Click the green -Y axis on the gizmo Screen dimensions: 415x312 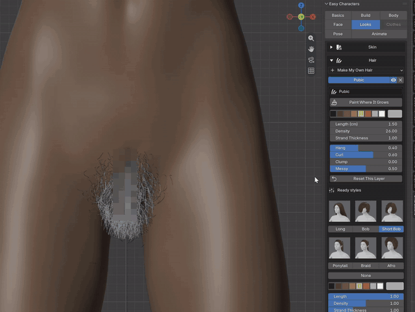pos(301,17)
